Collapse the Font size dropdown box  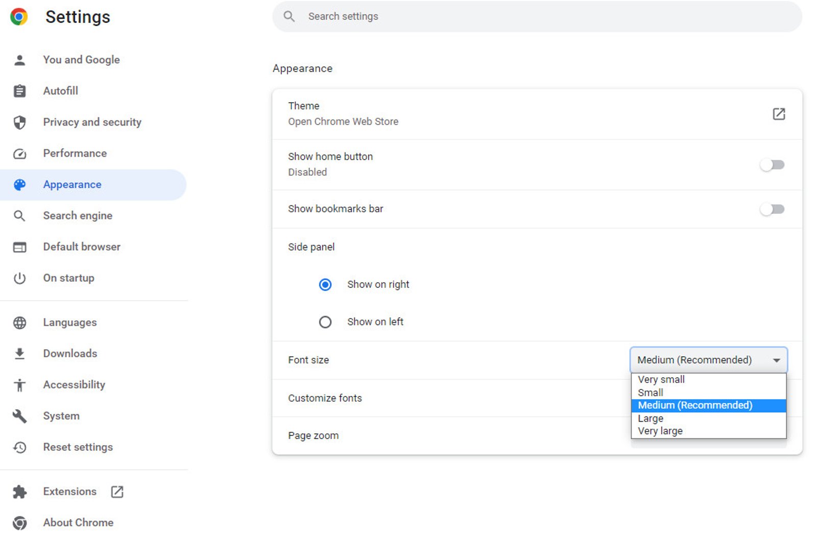click(709, 360)
